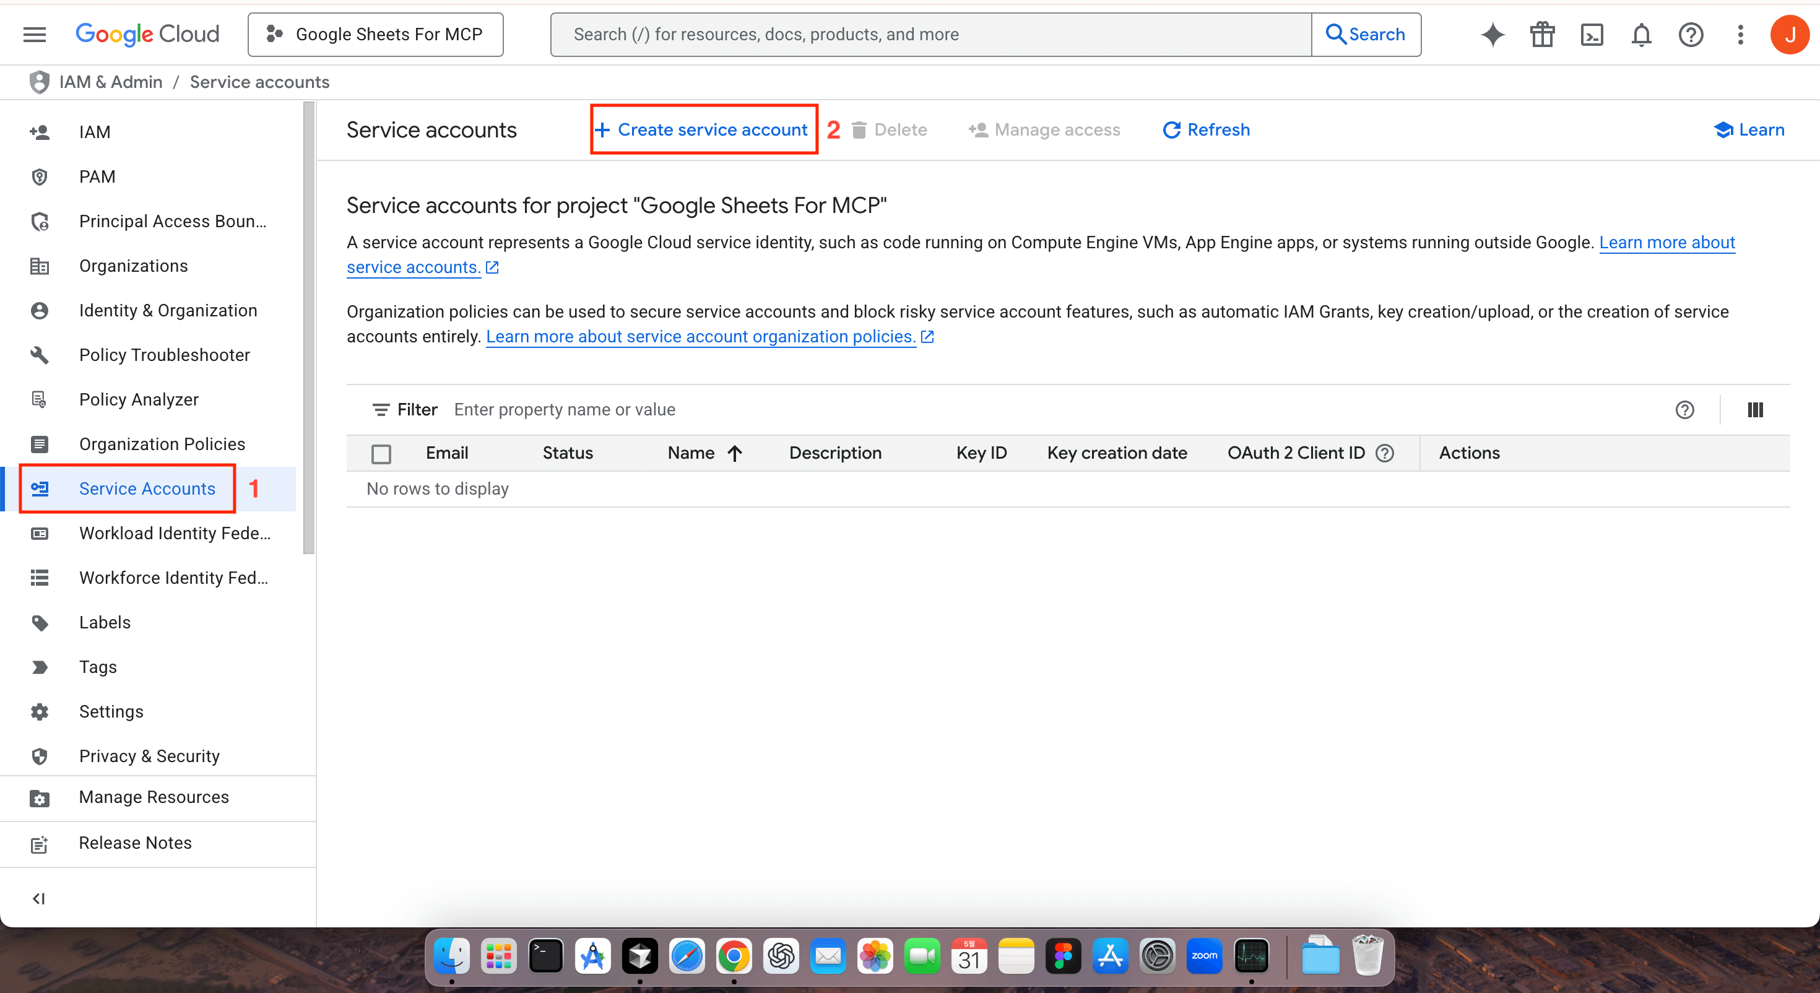
Task: Click the Email column header
Action: click(x=446, y=453)
